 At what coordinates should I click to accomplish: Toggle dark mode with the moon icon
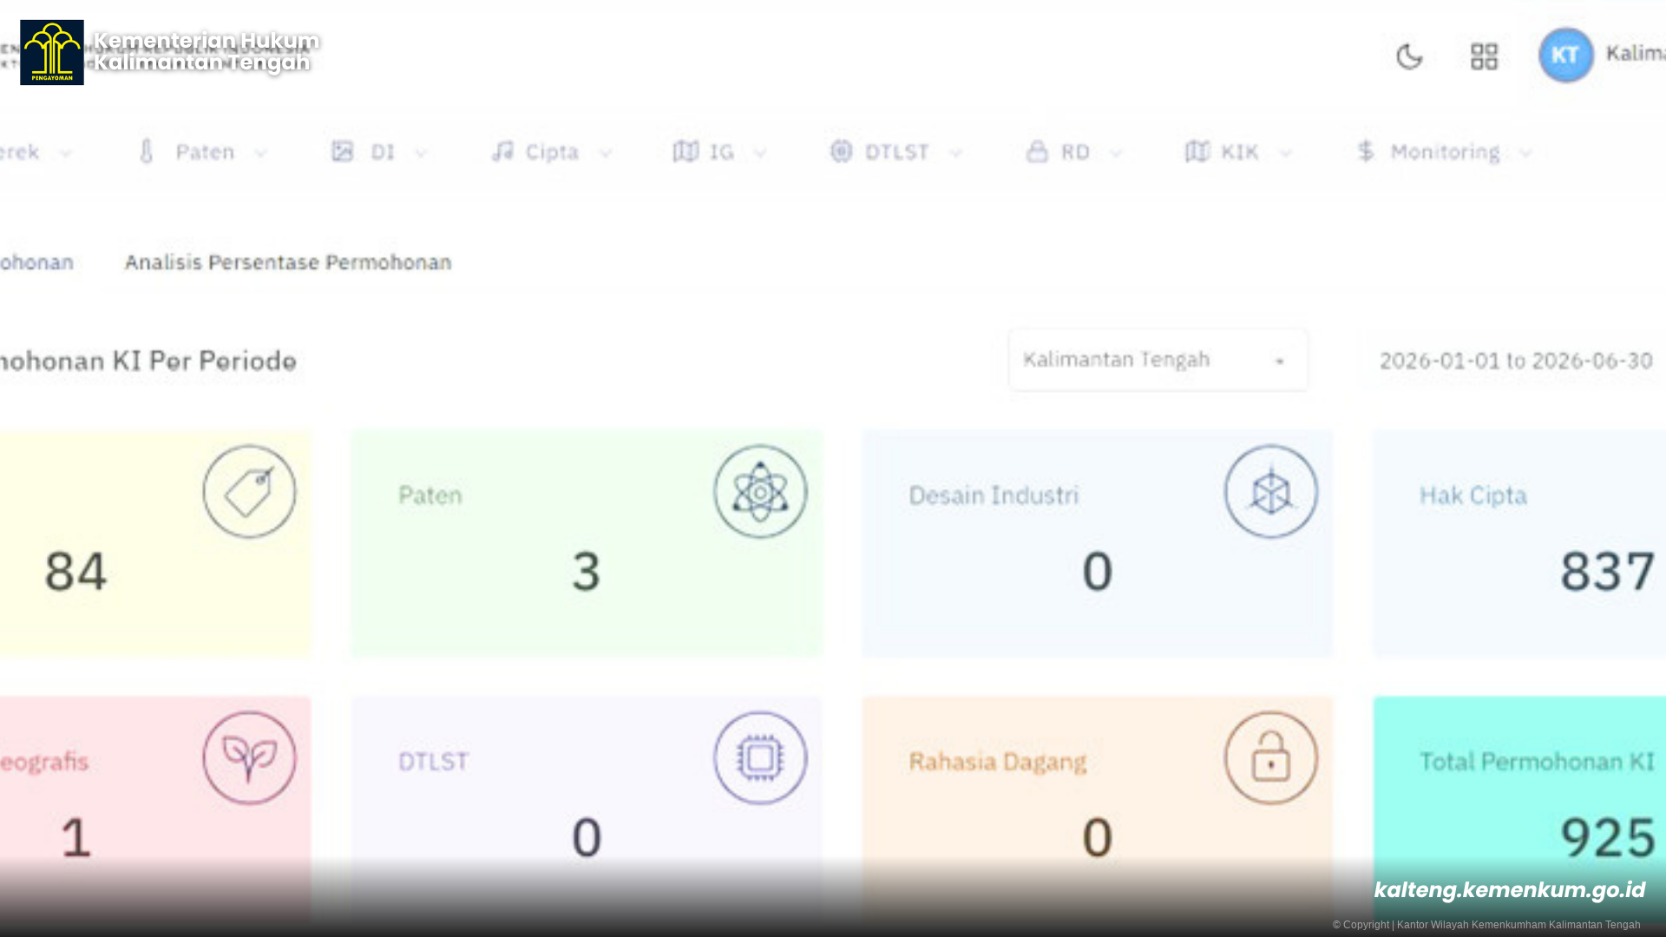tap(1409, 56)
